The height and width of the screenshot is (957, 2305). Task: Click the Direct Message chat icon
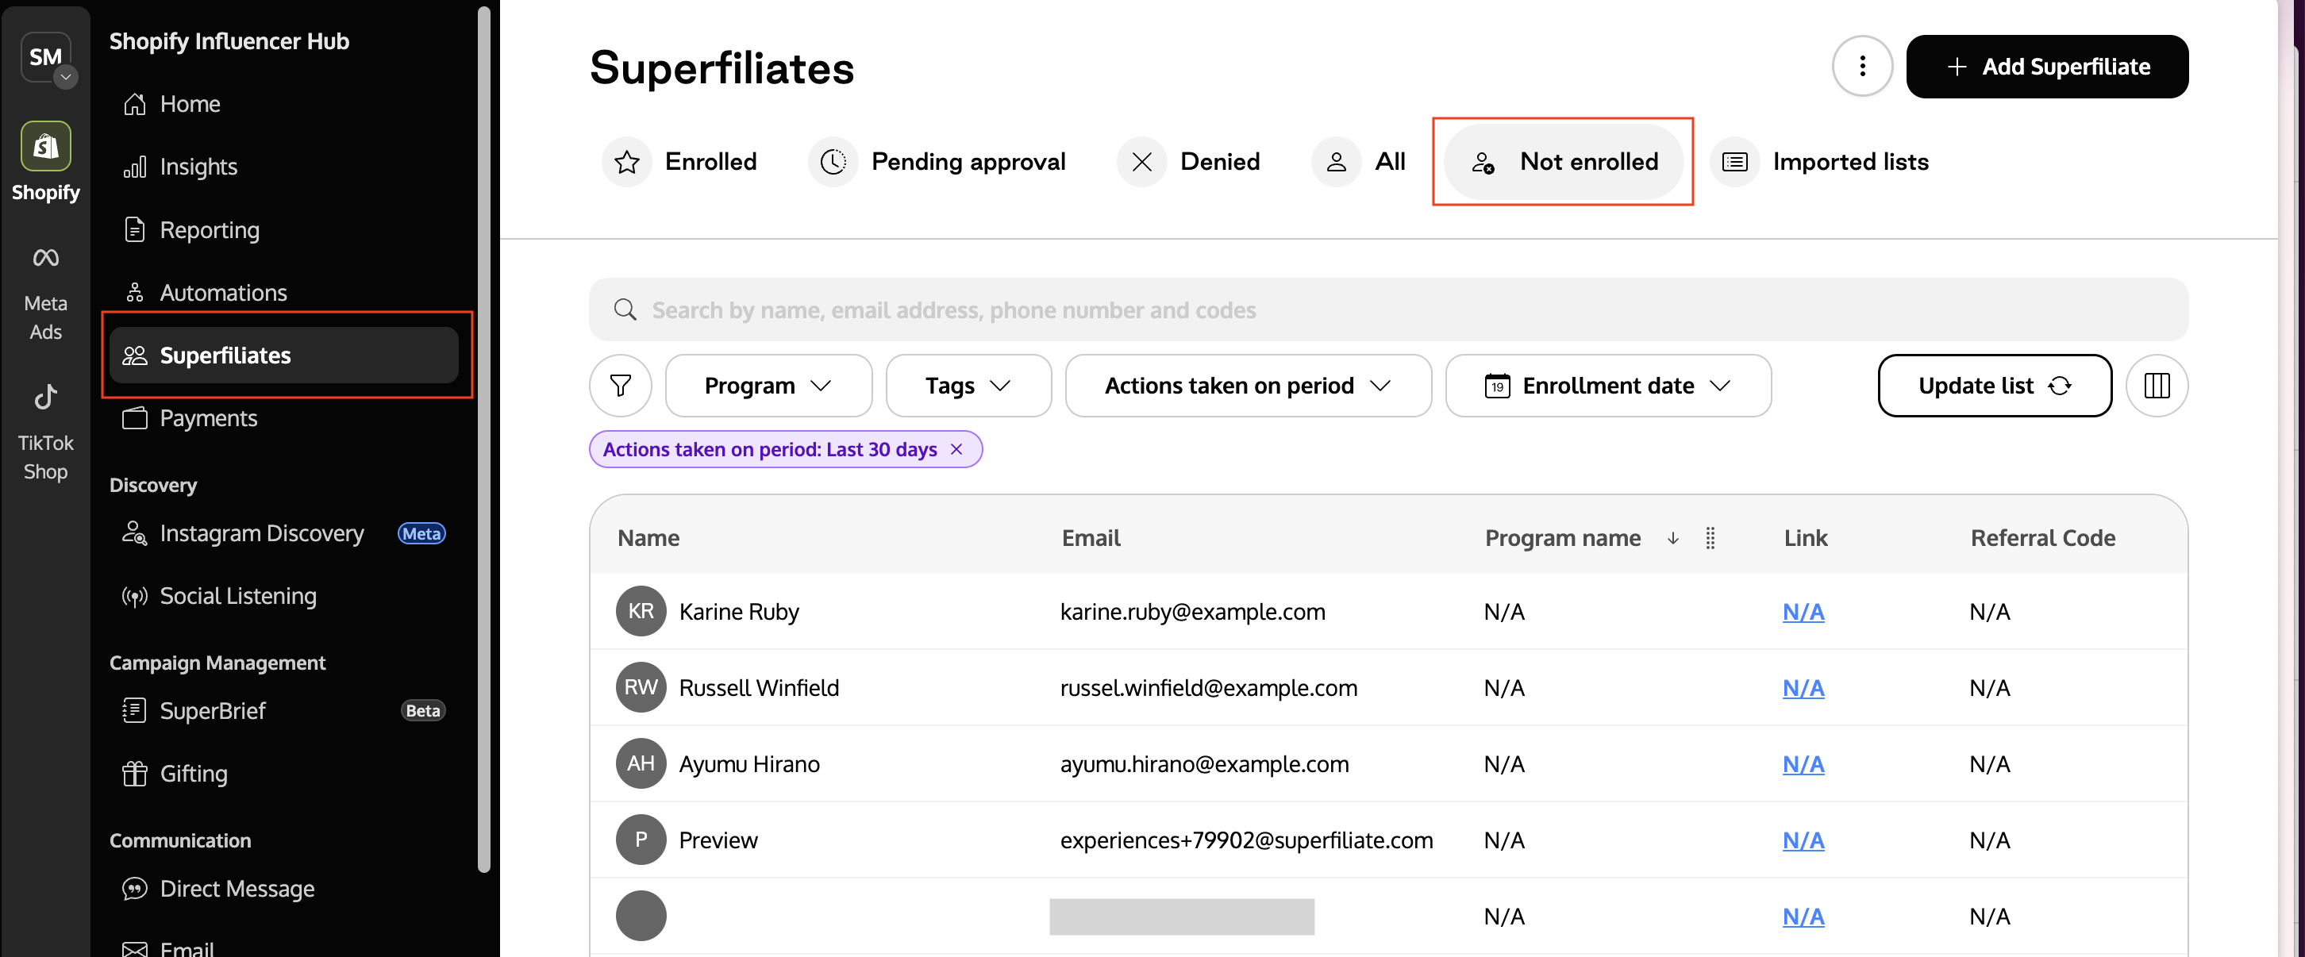134,888
